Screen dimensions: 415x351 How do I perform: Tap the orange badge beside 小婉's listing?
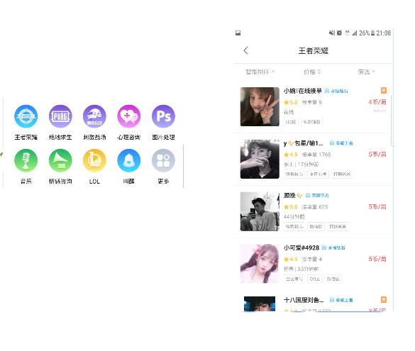[x=384, y=91]
